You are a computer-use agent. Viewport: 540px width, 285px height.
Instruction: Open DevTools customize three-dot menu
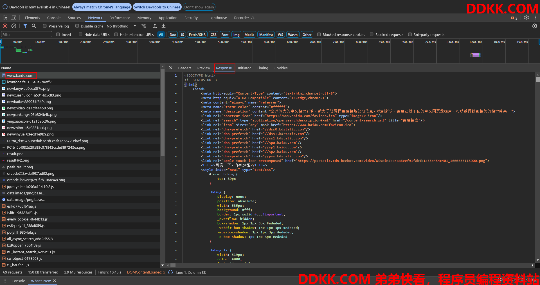535,18
